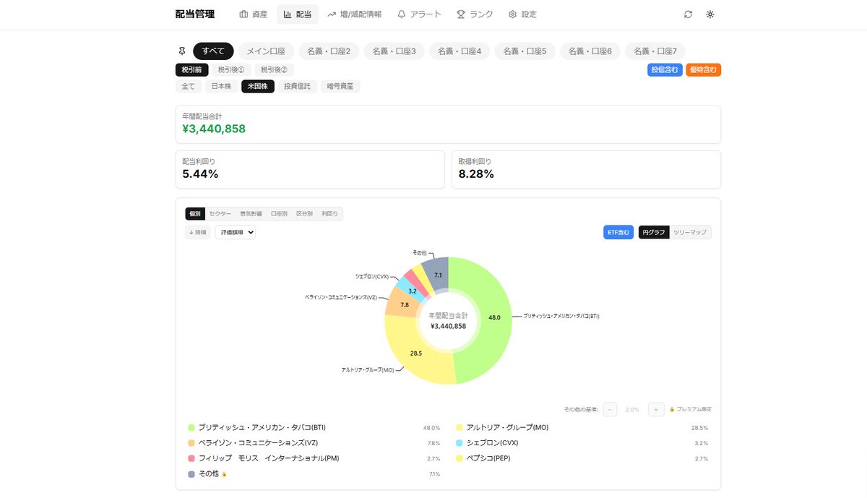The image size is (867, 498).
Task: Open the 評価額順 sort dropdown
Action: (x=236, y=232)
